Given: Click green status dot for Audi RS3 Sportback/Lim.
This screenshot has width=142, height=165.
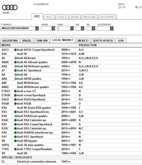Looking at the screenshot, I should (x=15, y=112).
